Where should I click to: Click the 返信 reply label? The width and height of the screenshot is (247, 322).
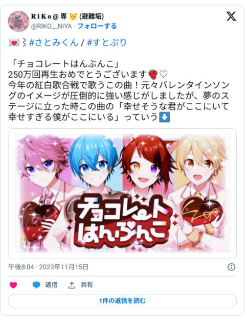coord(51,285)
